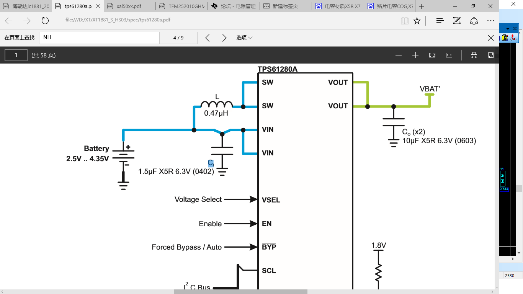Click the VBAT' output label
Viewport: 523px width, 294px height.
[x=430, y=89]
